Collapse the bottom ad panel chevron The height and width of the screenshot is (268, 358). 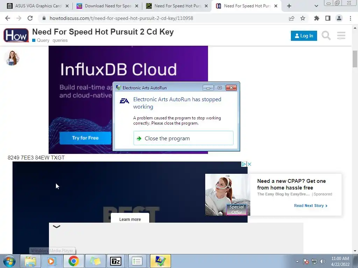click(x=57, y=226)
